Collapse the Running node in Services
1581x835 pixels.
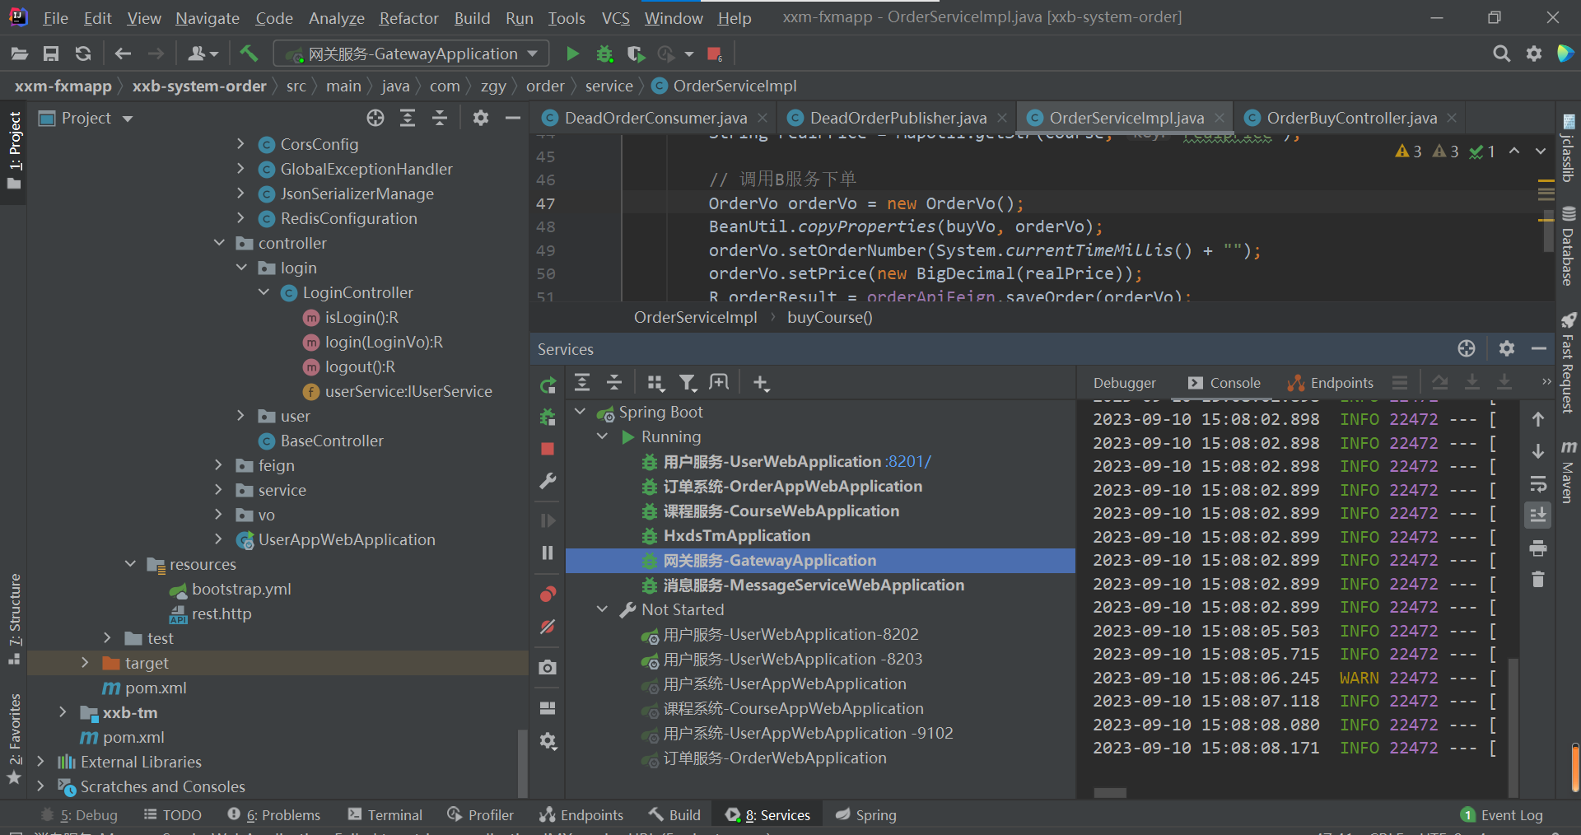(602, 436)
